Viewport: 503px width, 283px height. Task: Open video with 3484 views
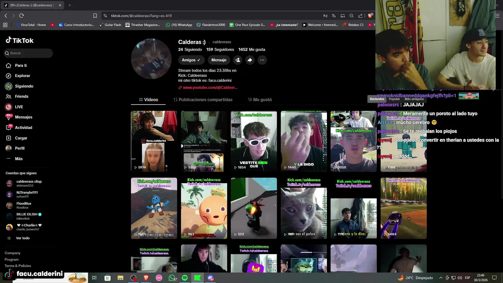click(404, 208)
